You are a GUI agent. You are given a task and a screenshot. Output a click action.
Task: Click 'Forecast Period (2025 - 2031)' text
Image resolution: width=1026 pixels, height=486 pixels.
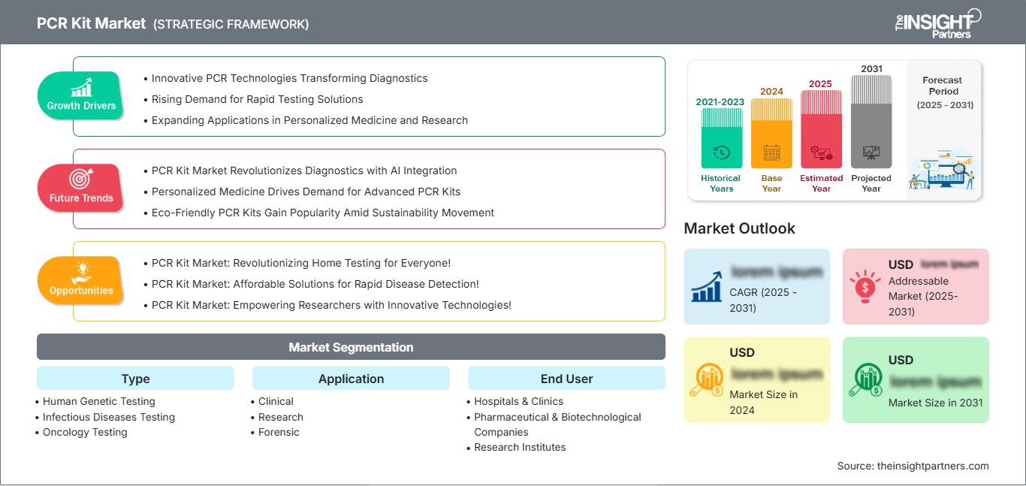(943, 92)
